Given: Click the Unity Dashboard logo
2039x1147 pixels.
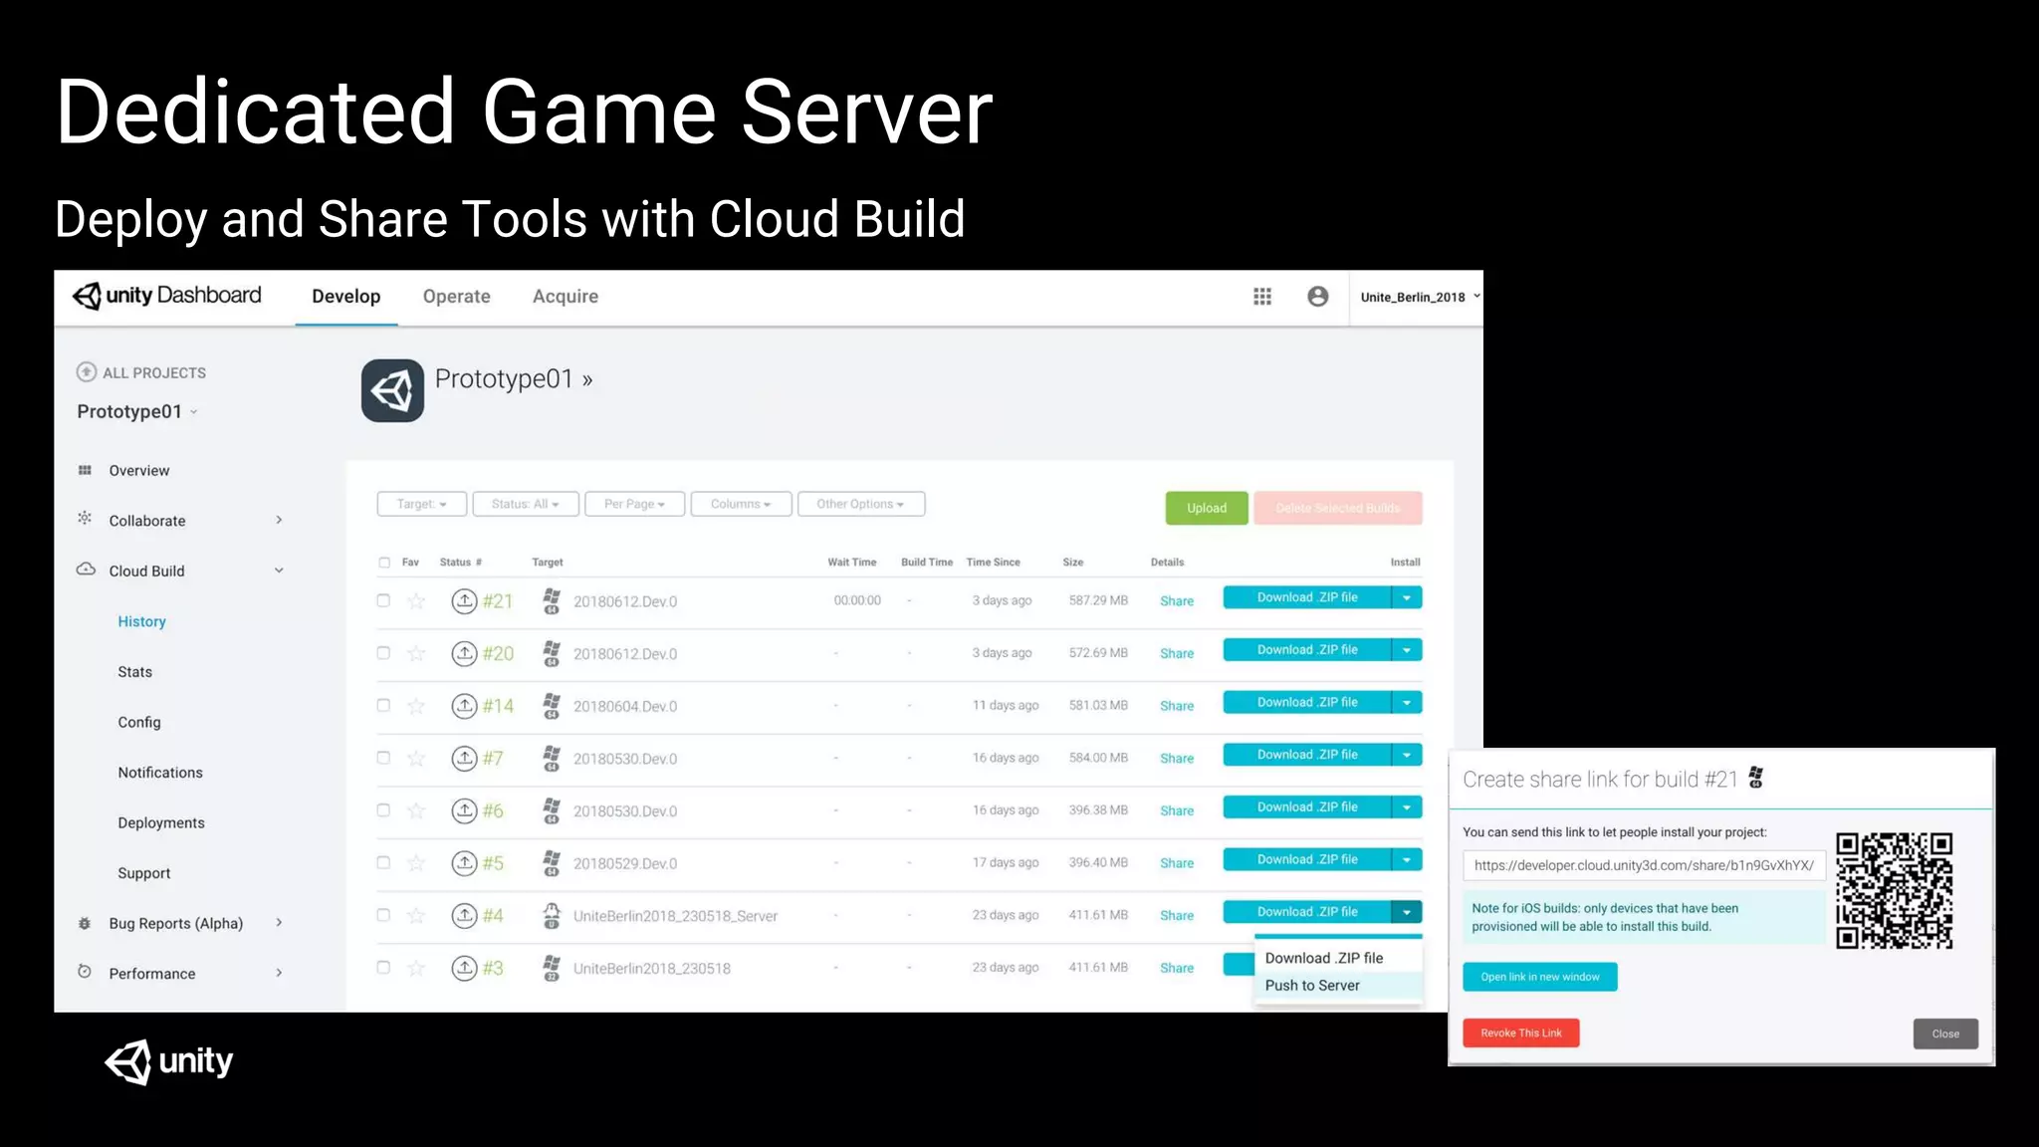Looking at the screenshot, I should [167, 296].
